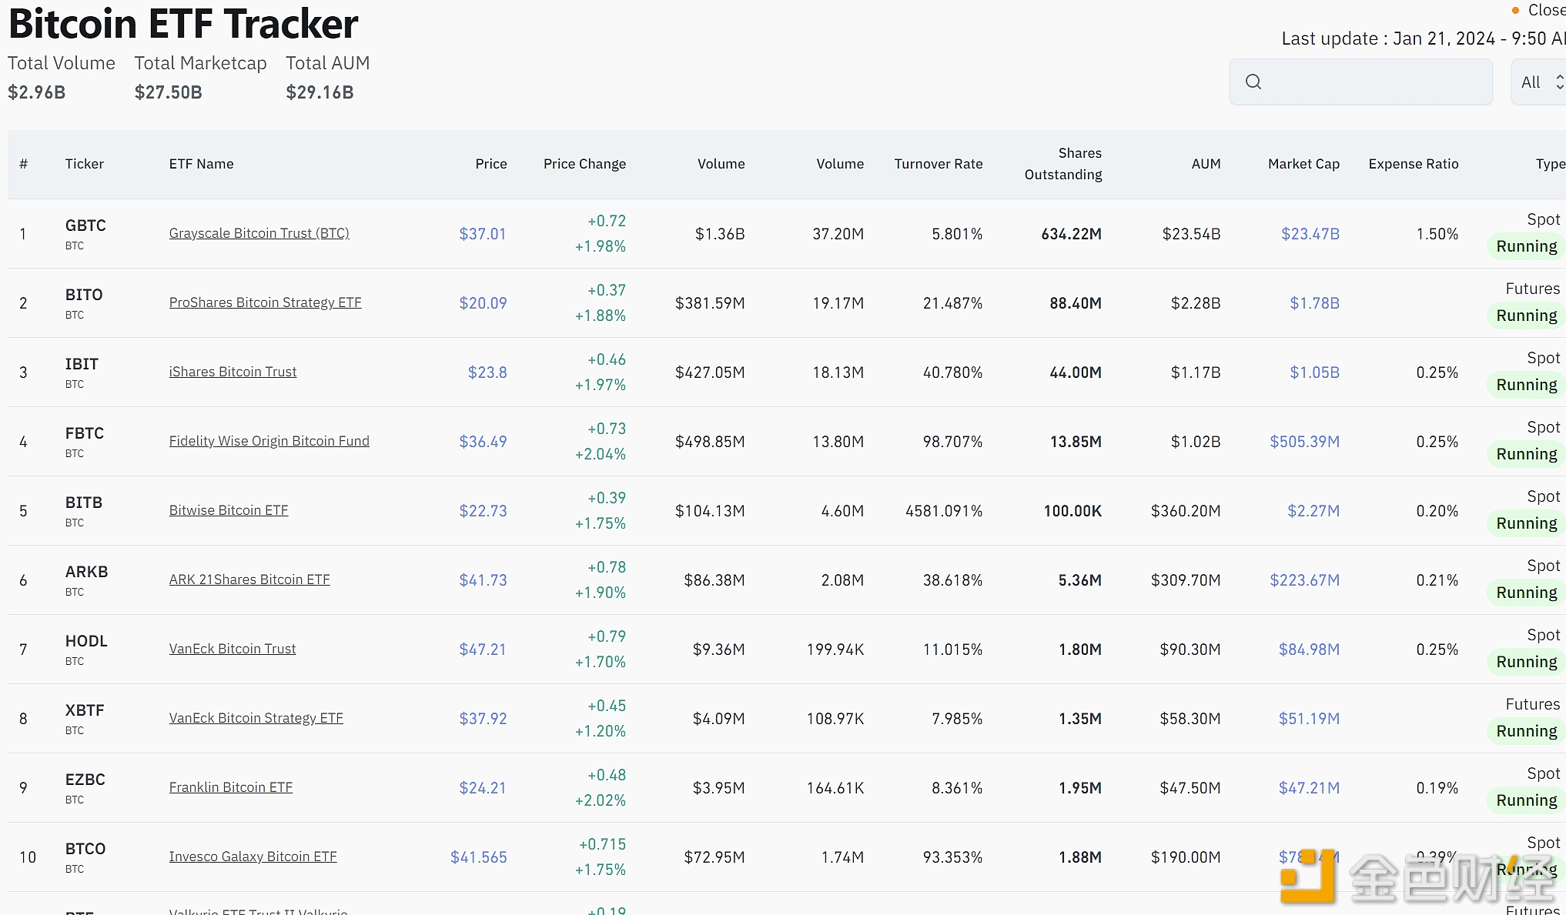Click Total Volume value $2.96B
Image resolution: width=1566 pixels, height=915 pixels.
(x=37, y=92)
